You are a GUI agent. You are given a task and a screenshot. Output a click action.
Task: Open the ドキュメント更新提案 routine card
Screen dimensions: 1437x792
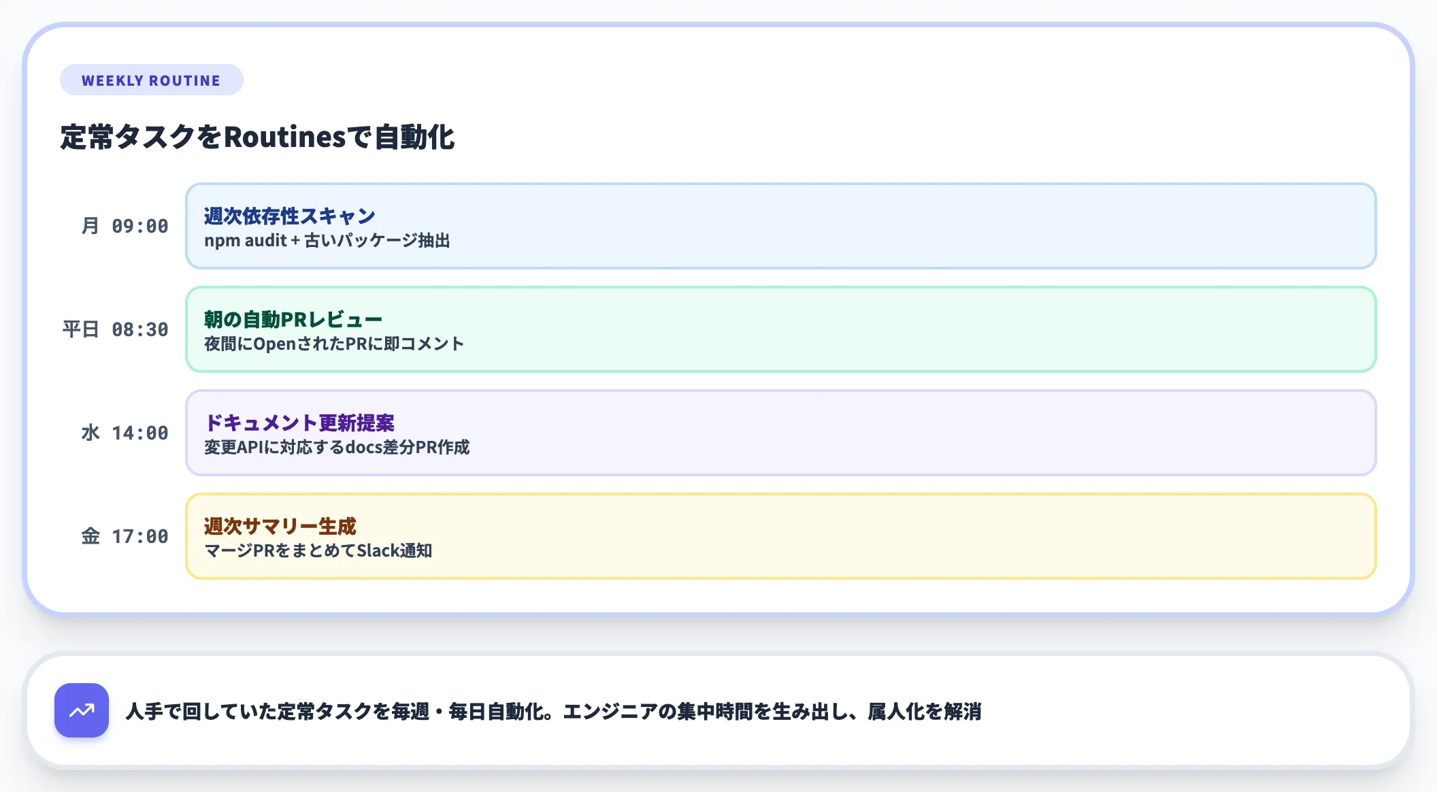780,433
